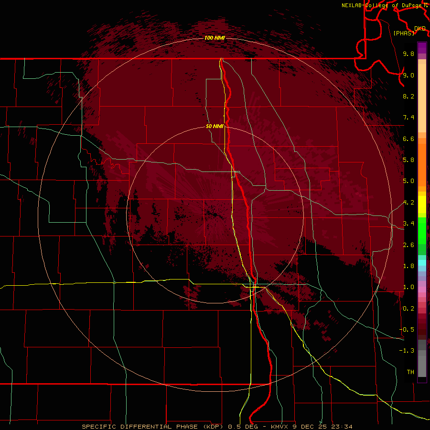The height and width of the screenshot is (430, 430).
Task: Click the 7.4 color scale label
Action: pyautogui.click(x=408, y=118)
